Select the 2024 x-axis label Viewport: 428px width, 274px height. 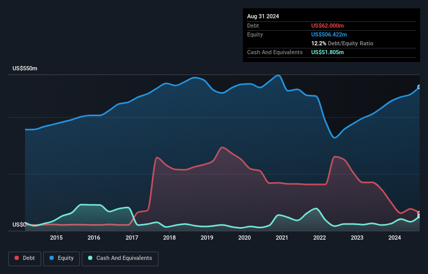(395, 238)
